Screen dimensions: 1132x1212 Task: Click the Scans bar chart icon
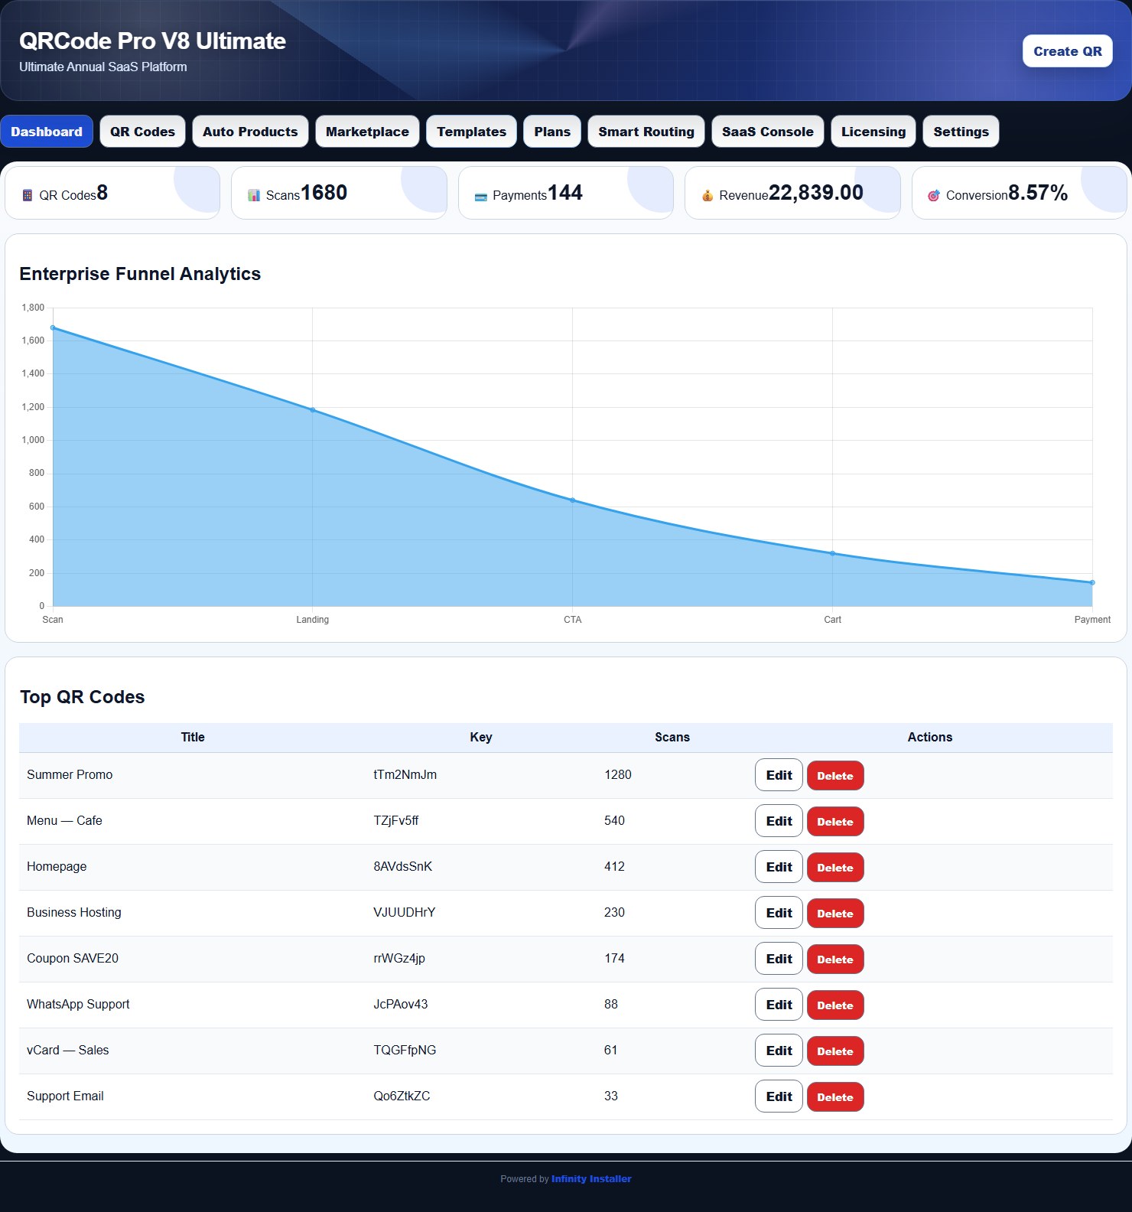(x=254, y=195)
